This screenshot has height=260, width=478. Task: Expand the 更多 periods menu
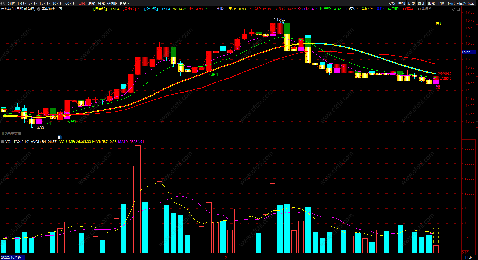coord(124,3)
